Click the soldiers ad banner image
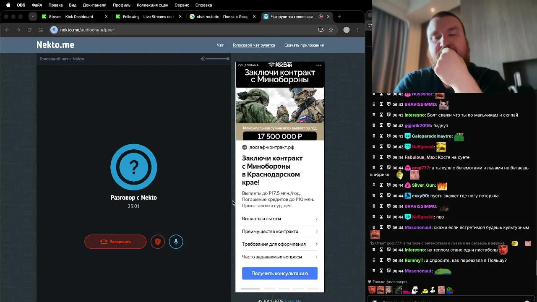This screenshot has width=537, height=302. pyautogui.click(x=280, y=105)
